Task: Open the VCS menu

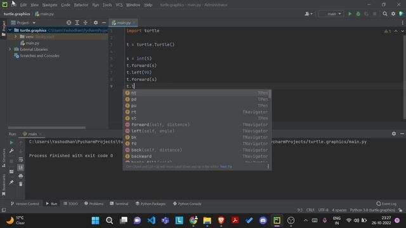Action: [119, 5]
